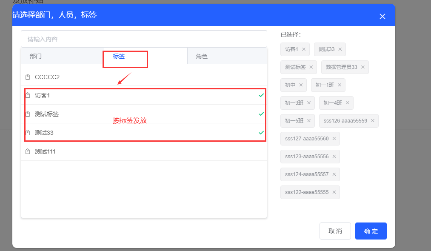Image resolution: width=431 pixels, height=251 pixels.
Task: Remove 数据管理员33 chip via its x
Action: pyautogui.click(x=362, y=67)
